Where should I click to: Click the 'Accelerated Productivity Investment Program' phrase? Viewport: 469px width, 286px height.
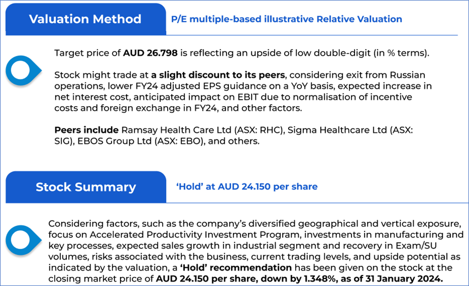click(195, 234)
